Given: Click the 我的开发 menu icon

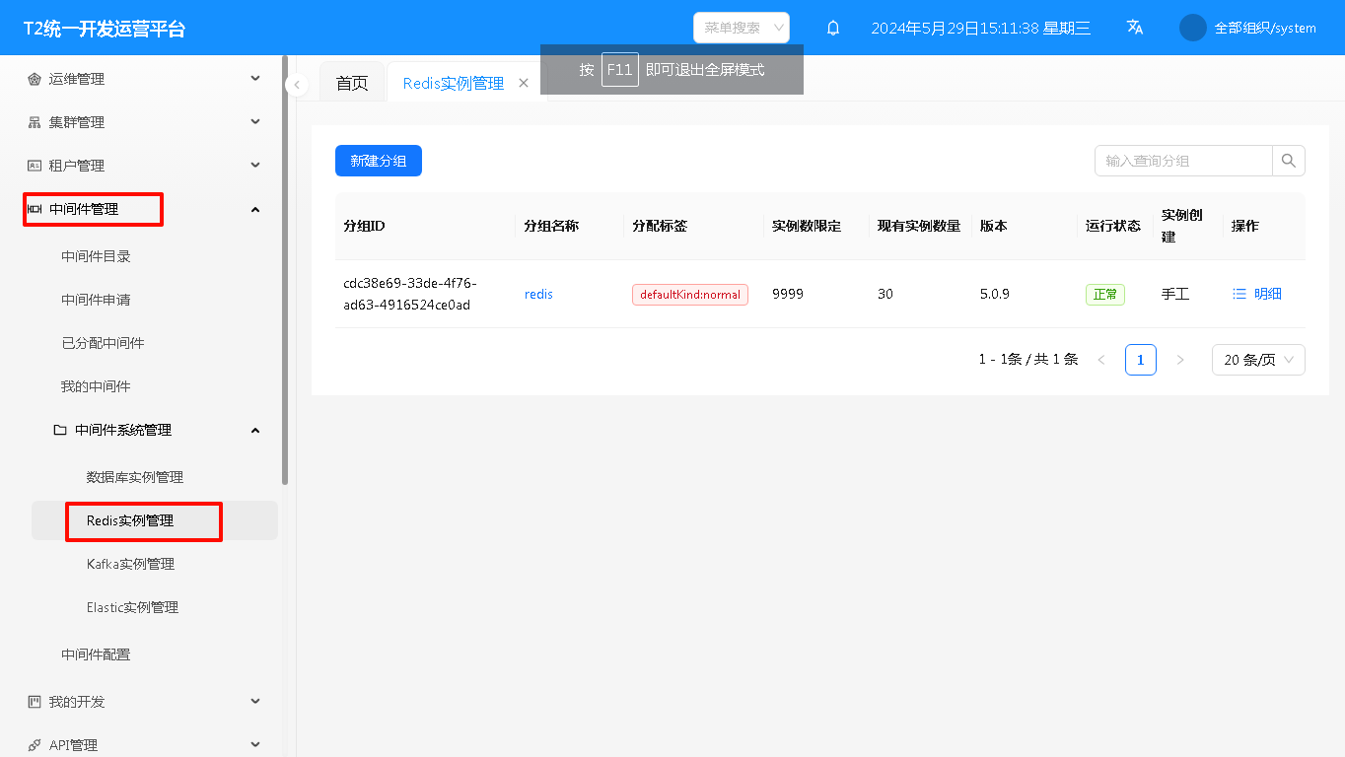Looking at the screenshot, I should click(35, 702).
